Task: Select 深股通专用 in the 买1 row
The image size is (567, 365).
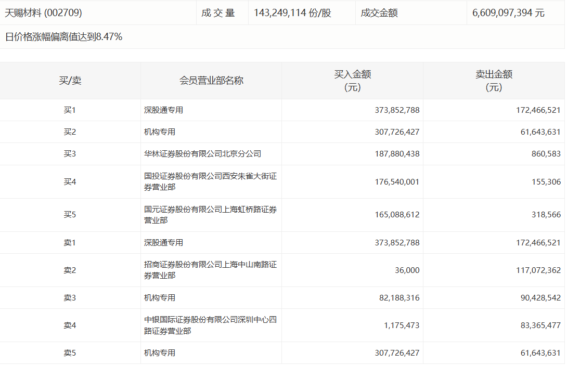Action: point(163,110)
